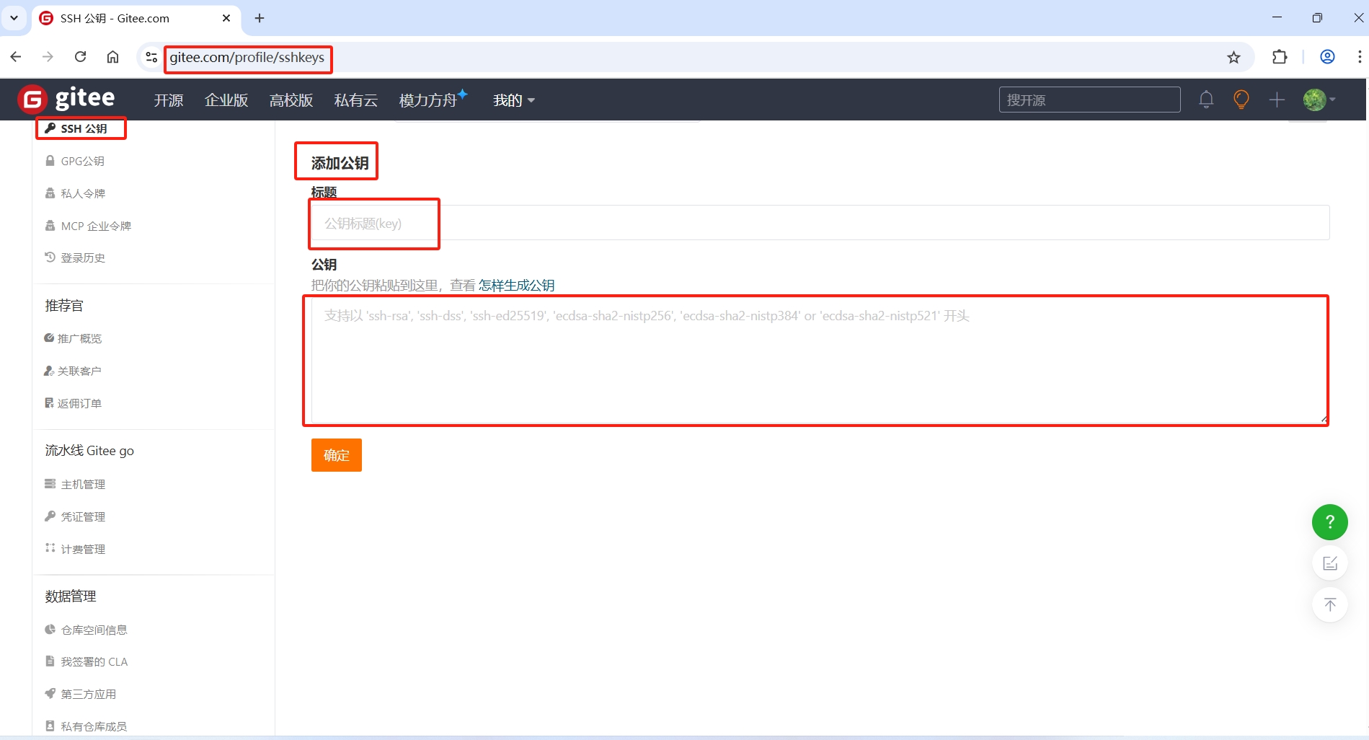1369x740 pixels.
Task: Click the back-to-top arrow button
Action: coord(1329,604)
